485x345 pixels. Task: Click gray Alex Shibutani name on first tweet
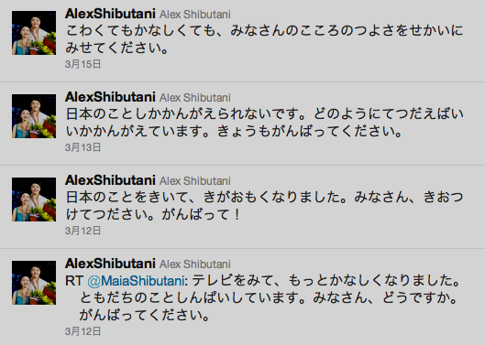(195, 15)
